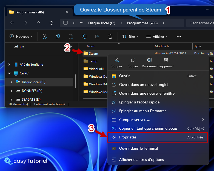This screenshot has height=171, width=214.
Task: Click the Supprimer trash icon in context menu
Action: [166, 60]
